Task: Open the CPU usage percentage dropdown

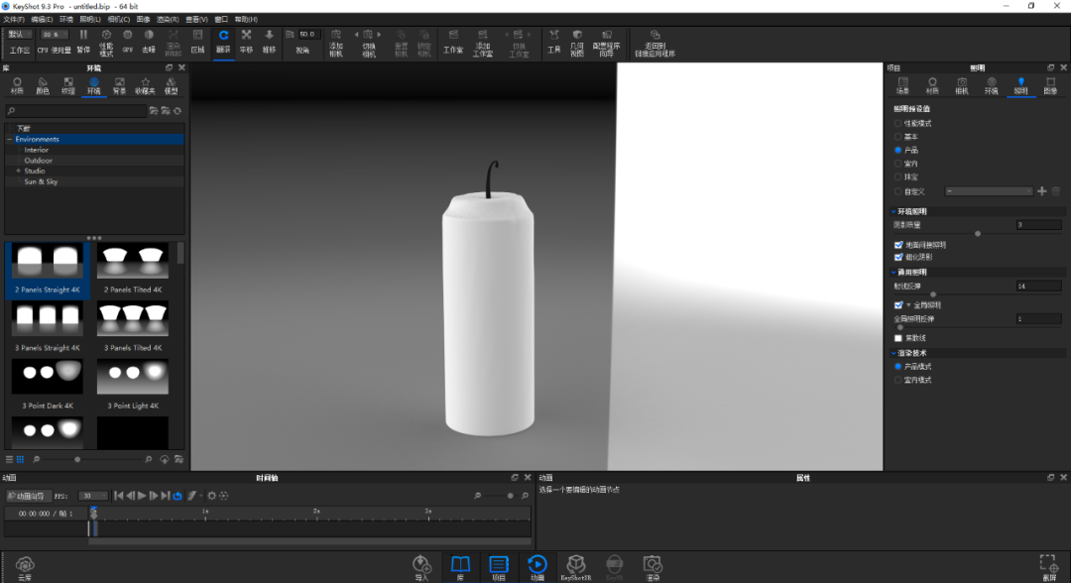Action: click(55, 34)
